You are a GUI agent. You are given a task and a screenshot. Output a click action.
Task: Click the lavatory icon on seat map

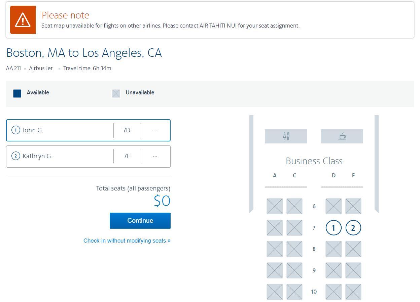(x=286, y=136)
